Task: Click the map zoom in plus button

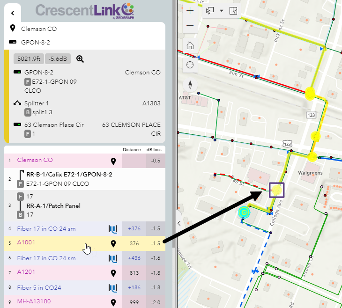Action: 190,11
